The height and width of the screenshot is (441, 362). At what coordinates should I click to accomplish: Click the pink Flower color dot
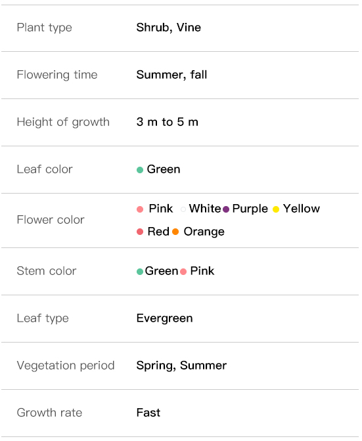point(140,209)
